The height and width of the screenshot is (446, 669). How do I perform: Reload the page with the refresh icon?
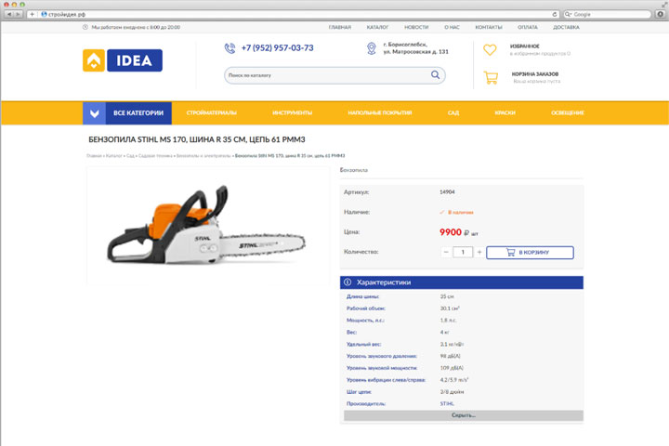coord(554,15)
